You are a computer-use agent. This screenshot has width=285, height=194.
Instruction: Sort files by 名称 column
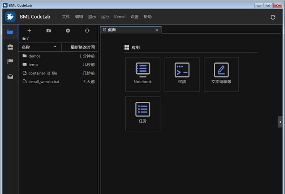point(40,47)
